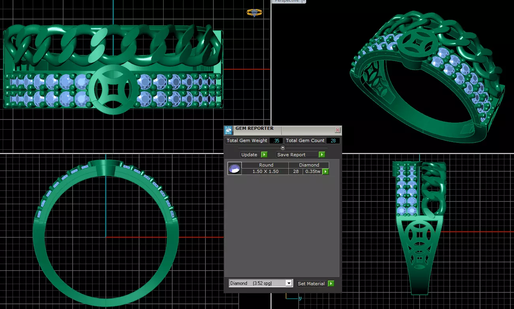Viewport: 514px width, 309px height.
Task: Select the round diamond gem thumbnail
Action: pos(235,169)
